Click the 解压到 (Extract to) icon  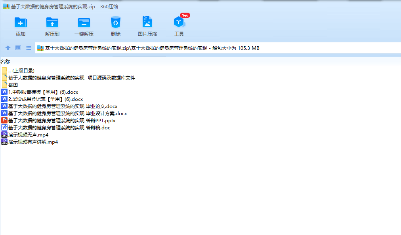(52, 23)
